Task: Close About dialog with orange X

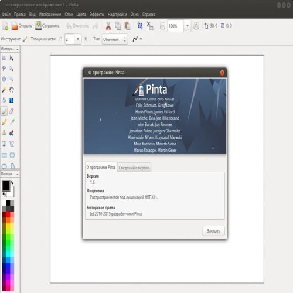Action: (222, 73)
